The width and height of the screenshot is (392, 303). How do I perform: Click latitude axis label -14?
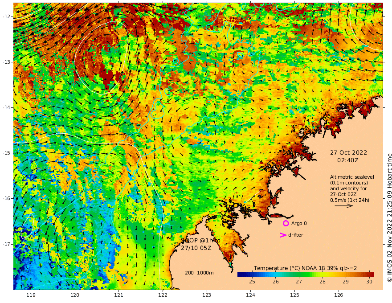coord(7,107)
